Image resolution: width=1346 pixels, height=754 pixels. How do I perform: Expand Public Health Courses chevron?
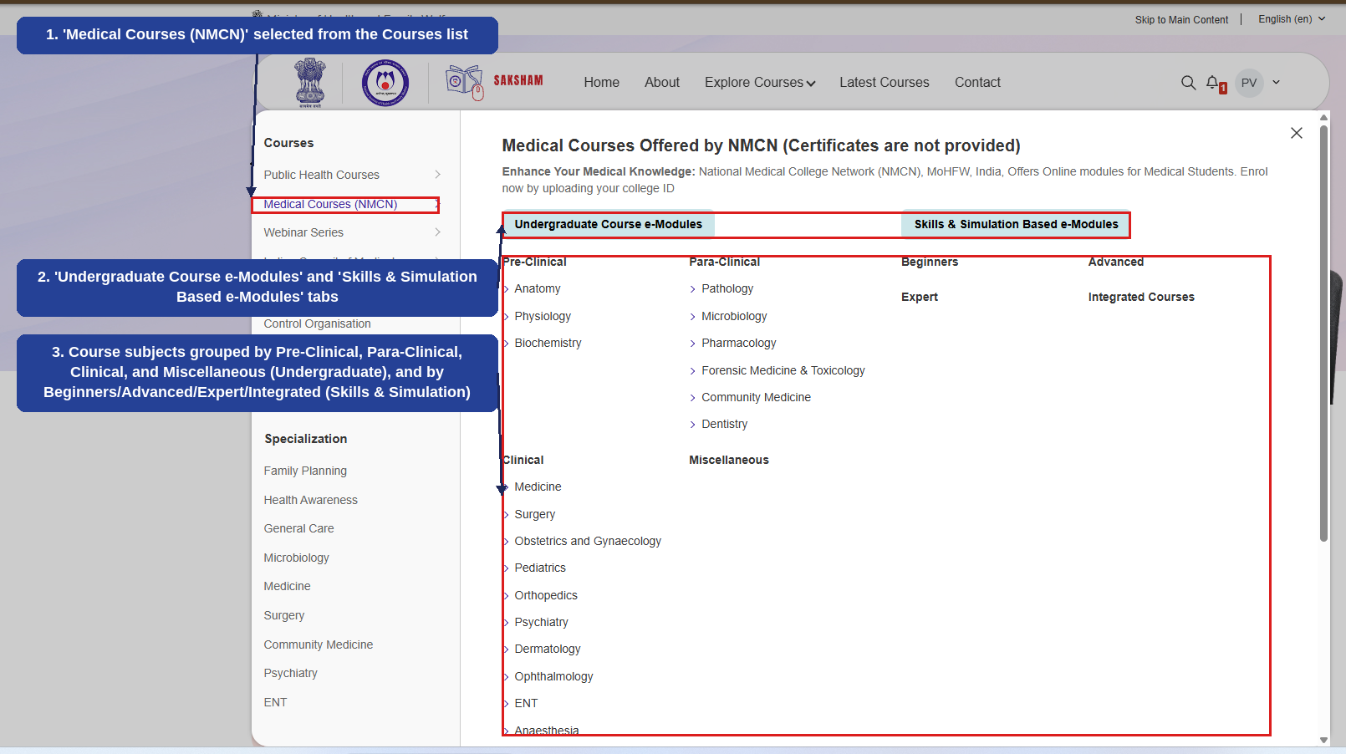pyautogui.click(x=437, y=175)
